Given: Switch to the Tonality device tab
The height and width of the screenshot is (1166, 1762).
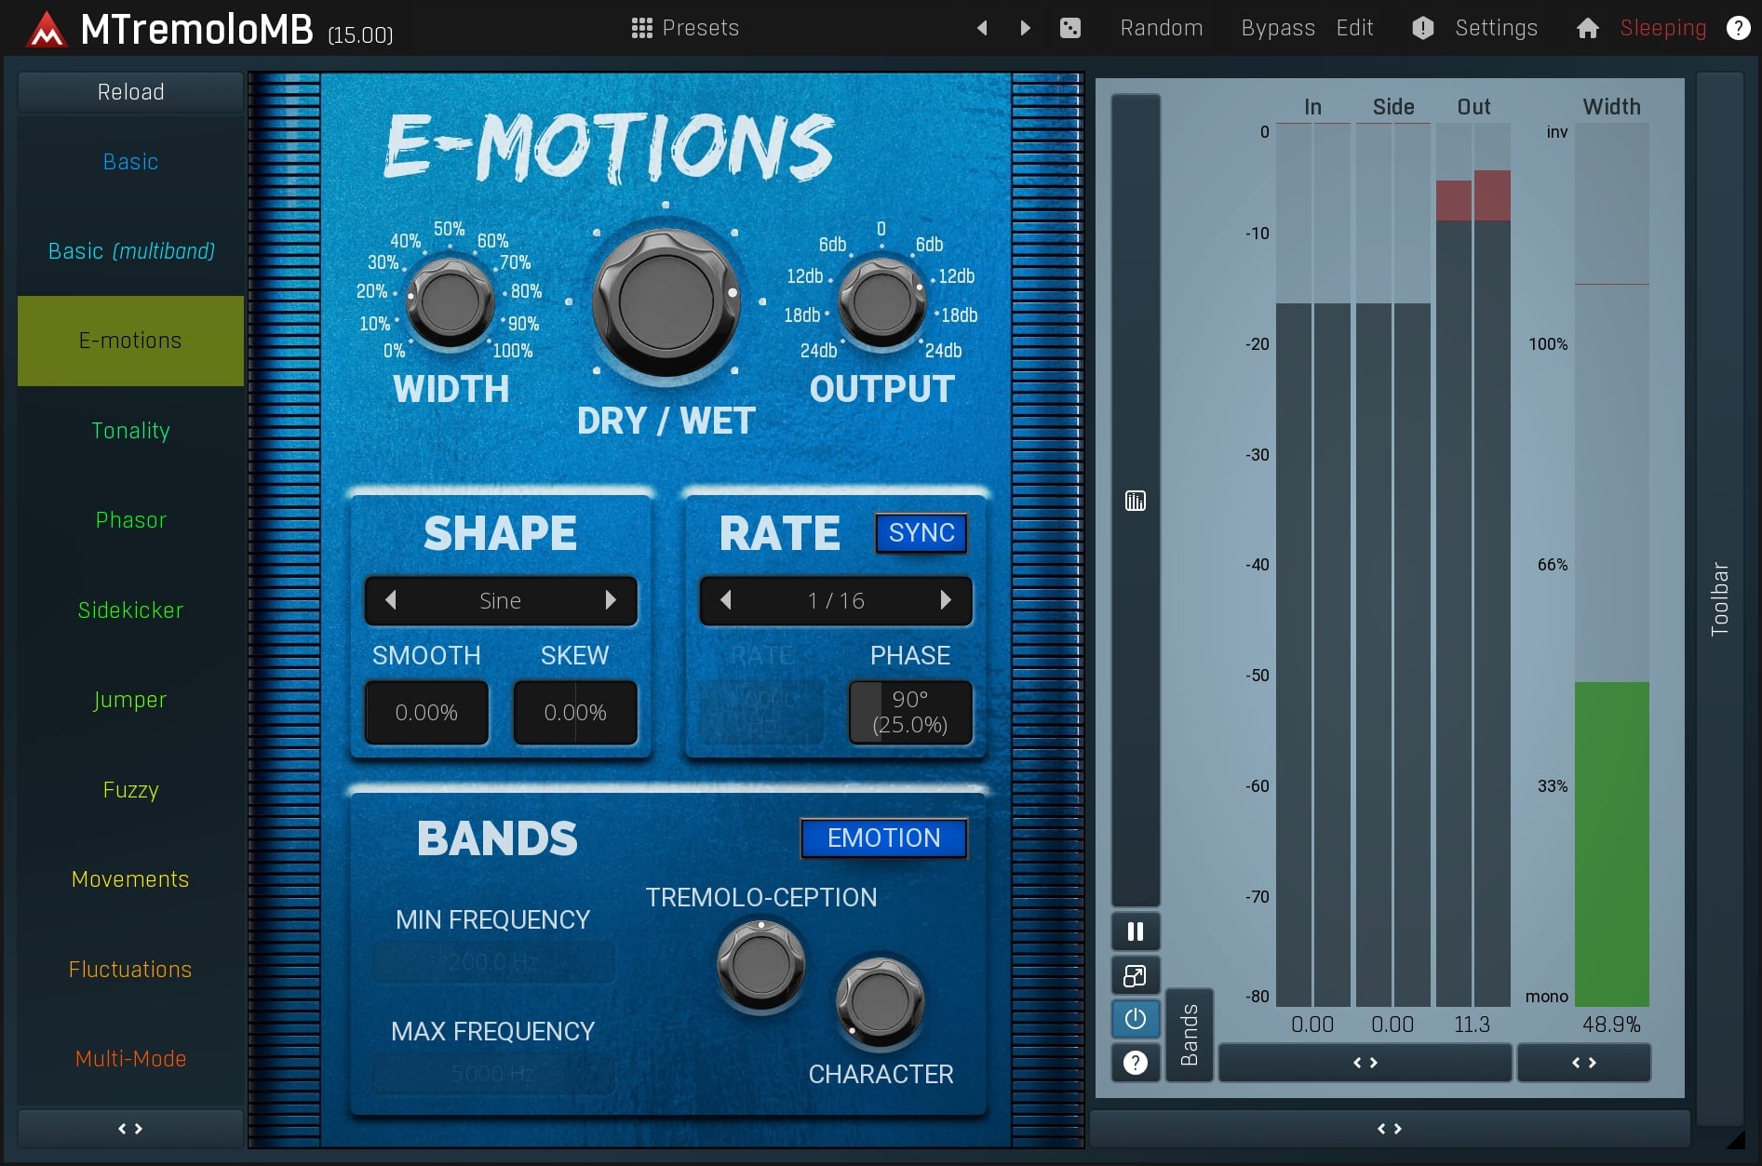Looking at the screenshot, I should 130,431.
